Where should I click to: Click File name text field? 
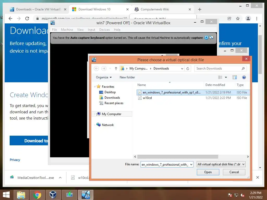(x=165, y=165)
